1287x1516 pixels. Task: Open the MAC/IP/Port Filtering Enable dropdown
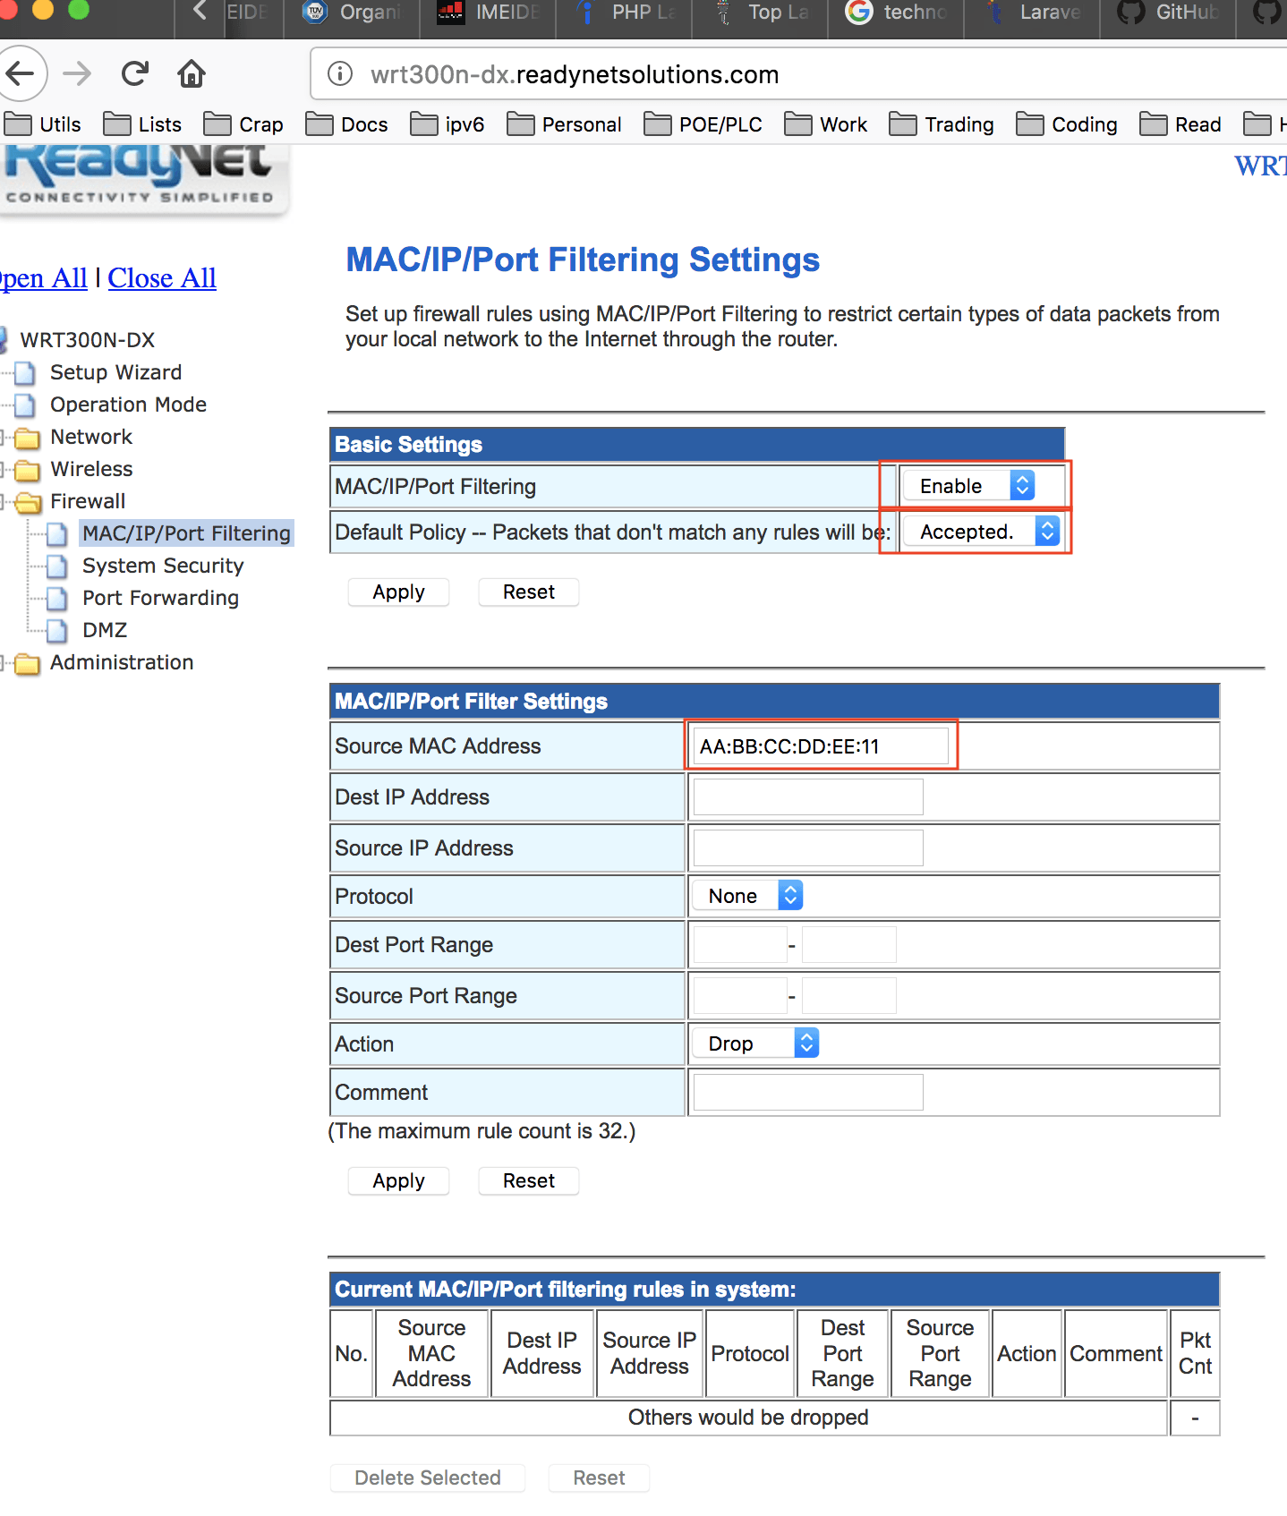point(968,486)
